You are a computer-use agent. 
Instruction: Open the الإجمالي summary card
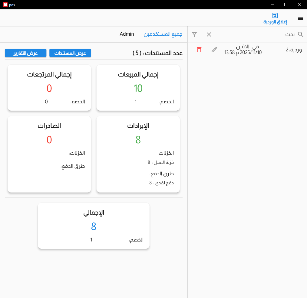pyautogui.click(x=94, y=225)
